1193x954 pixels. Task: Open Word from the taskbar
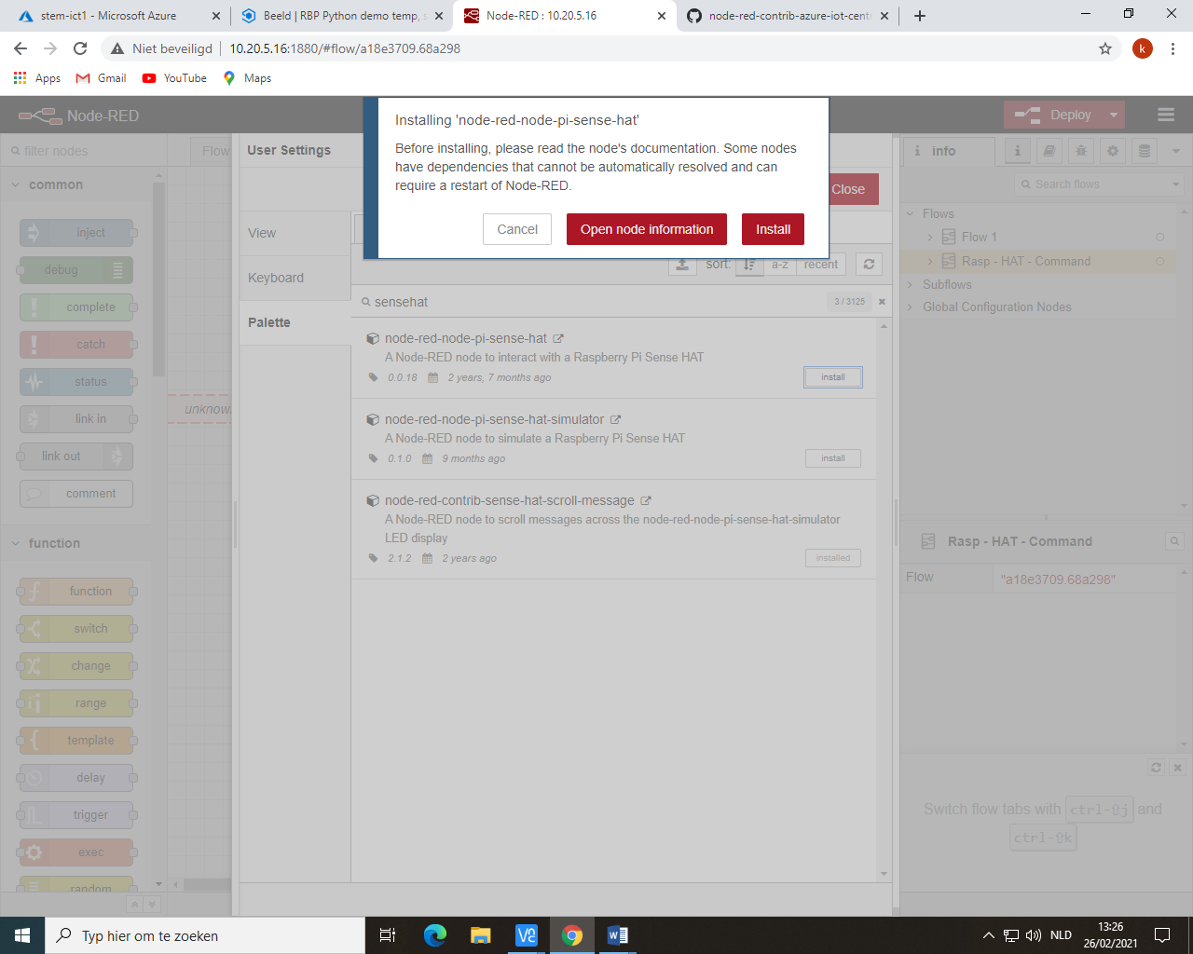click(618, 935)
